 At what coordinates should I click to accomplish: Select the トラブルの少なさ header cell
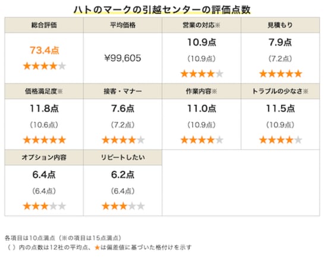(280, 91)
